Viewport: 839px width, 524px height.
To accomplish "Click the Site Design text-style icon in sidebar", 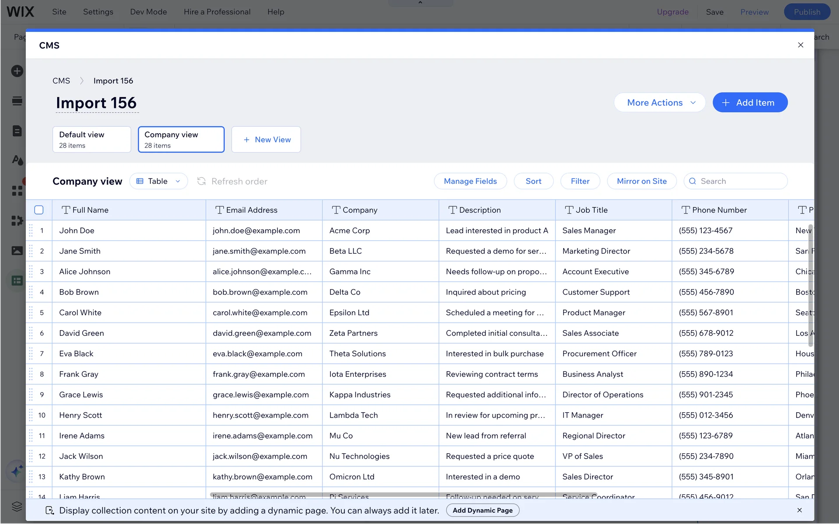I will [17, 160].
